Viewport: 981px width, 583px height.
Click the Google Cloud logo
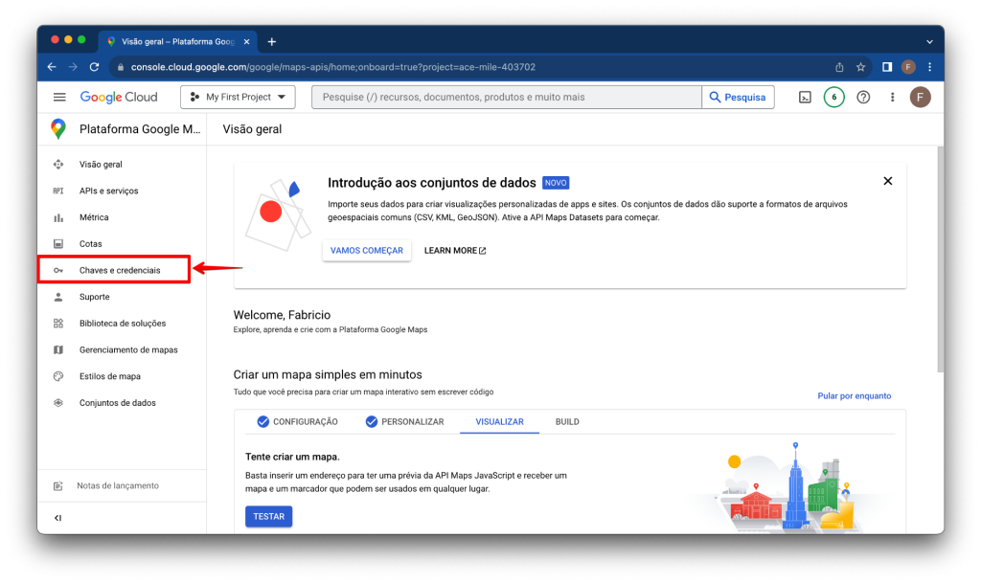point(119,97)
